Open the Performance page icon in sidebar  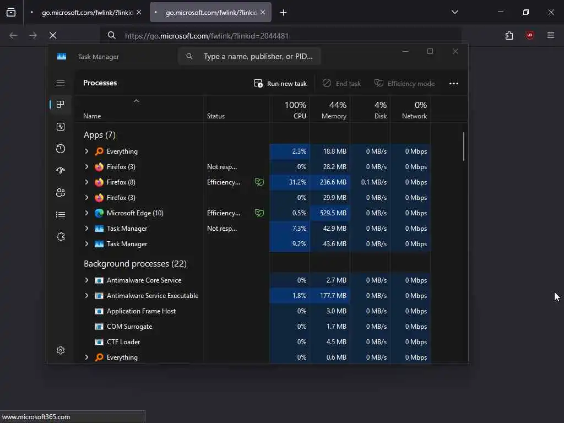pos(61,127)
